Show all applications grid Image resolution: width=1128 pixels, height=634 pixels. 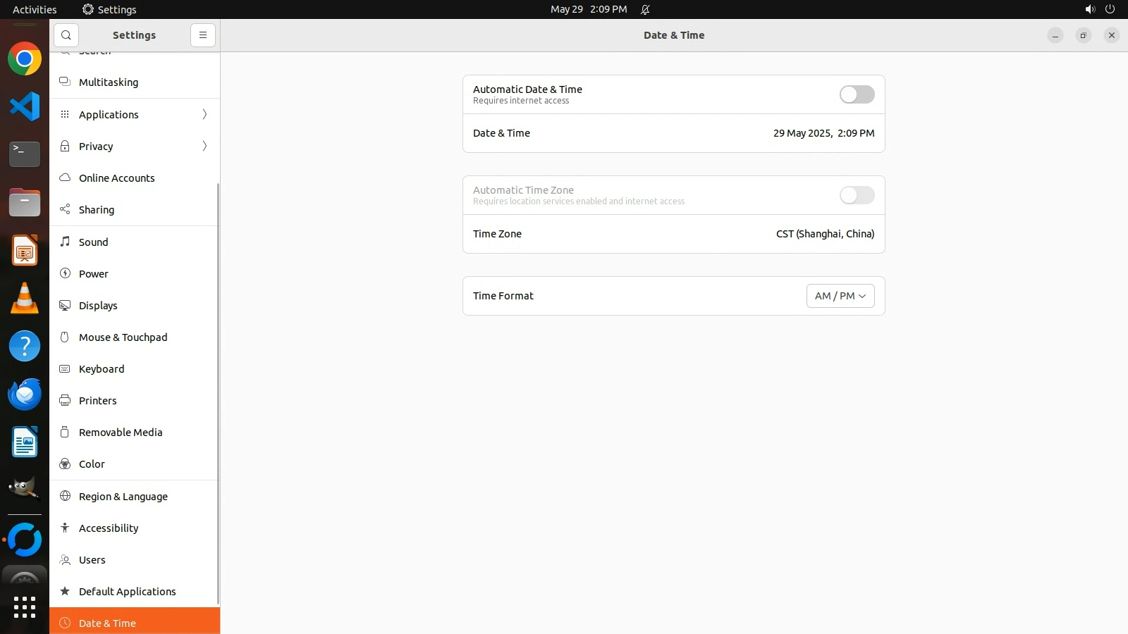coord(25,607)
